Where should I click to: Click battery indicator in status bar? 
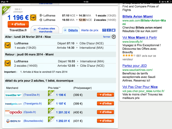click(x=169, y=2)
